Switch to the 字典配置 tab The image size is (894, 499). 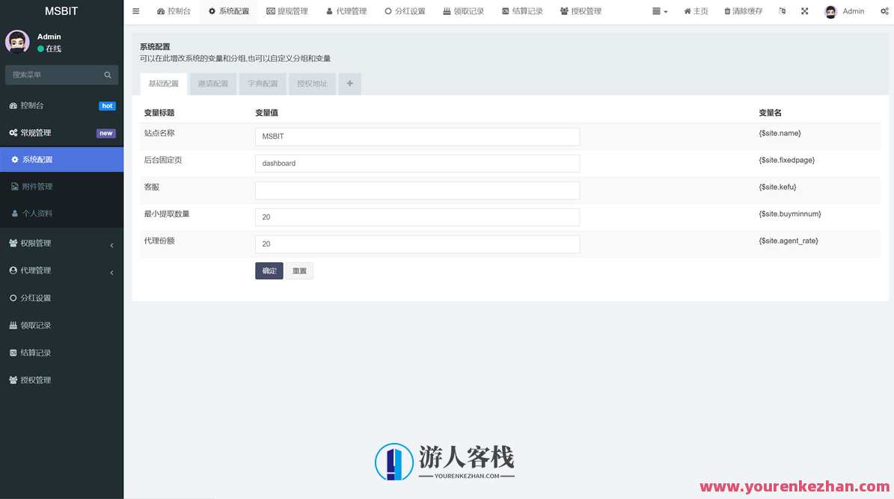point(262,83)
